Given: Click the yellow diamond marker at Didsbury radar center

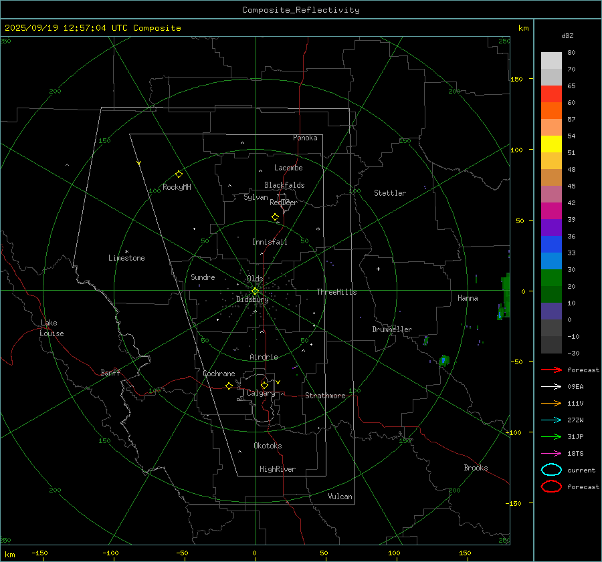Looking at the screenshot, I should click(x=255, y=291).
